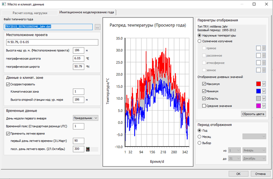Viewport: 273px width, 179px height.
Task: Enable the Средние значения checkbox
Action: click(x=204, y=106)
